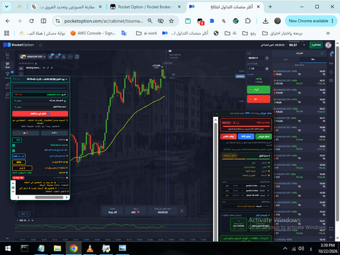The width and height of the screenshot is (340, 255).
Task: Click the clock icon next to trade time
Action: (x=267, y=58)
